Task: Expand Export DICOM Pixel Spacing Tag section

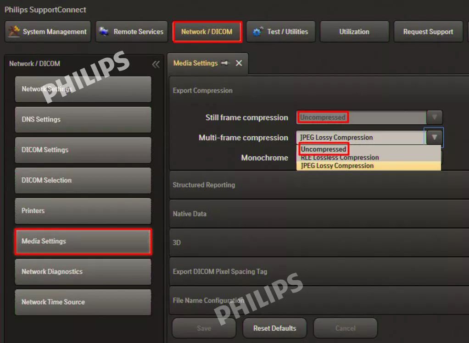Action: [319, 271]
